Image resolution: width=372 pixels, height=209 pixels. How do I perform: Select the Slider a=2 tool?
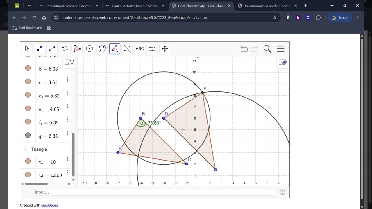(152, 49)
